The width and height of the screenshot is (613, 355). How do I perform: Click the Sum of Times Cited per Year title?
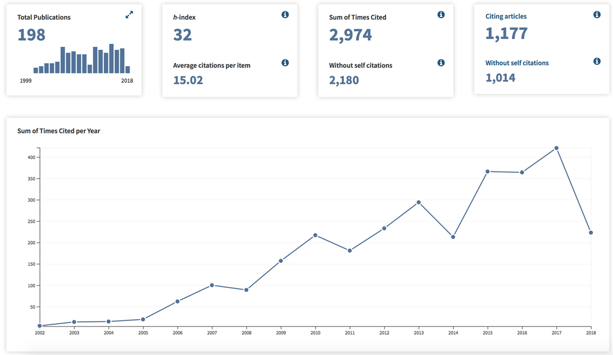(59, 131)
